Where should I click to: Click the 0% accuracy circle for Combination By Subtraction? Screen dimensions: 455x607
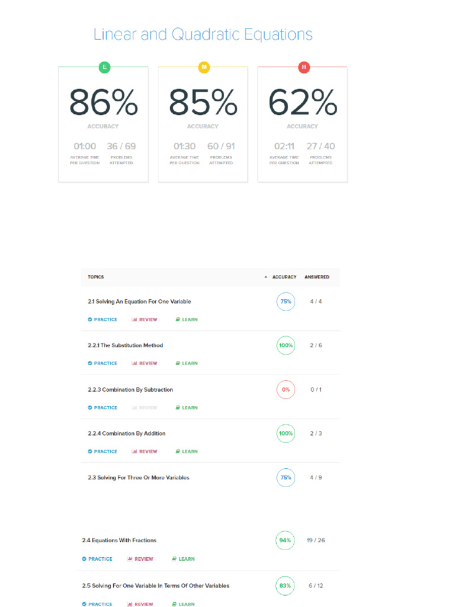coord(286,389)
